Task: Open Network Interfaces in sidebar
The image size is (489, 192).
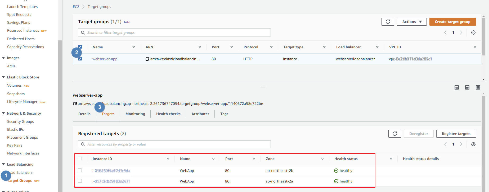Action: click(x=23, y=153)
